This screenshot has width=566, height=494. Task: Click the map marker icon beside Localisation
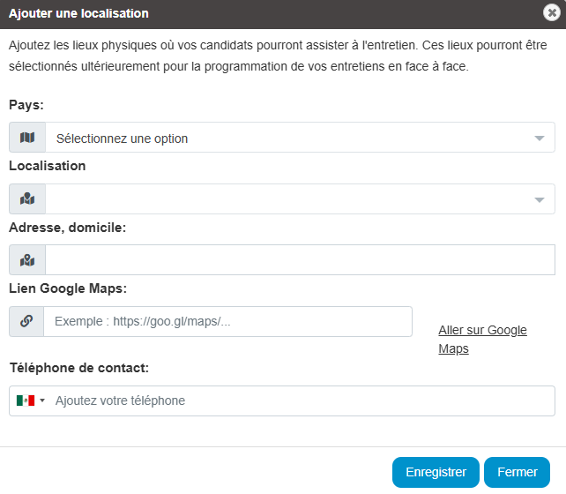27,199
